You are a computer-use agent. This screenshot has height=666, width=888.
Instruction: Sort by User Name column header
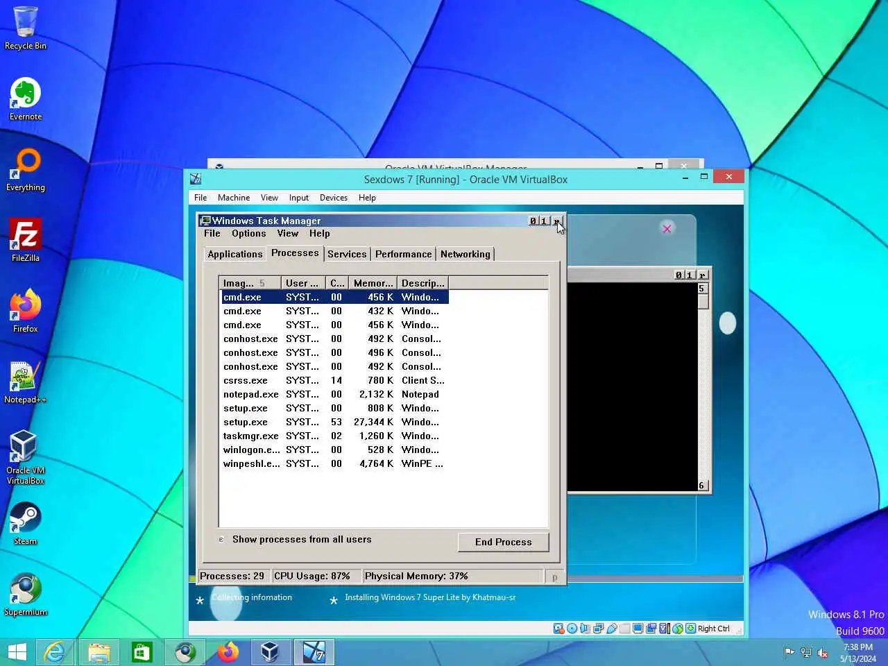click(x=303, y=283)
